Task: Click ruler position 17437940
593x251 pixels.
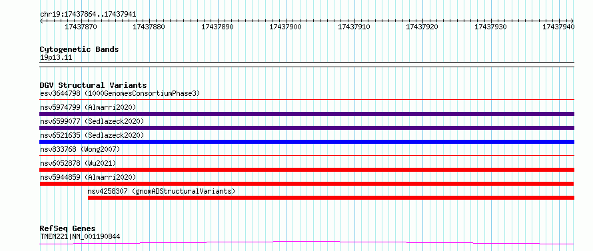Action: click(x=558, y=27)
